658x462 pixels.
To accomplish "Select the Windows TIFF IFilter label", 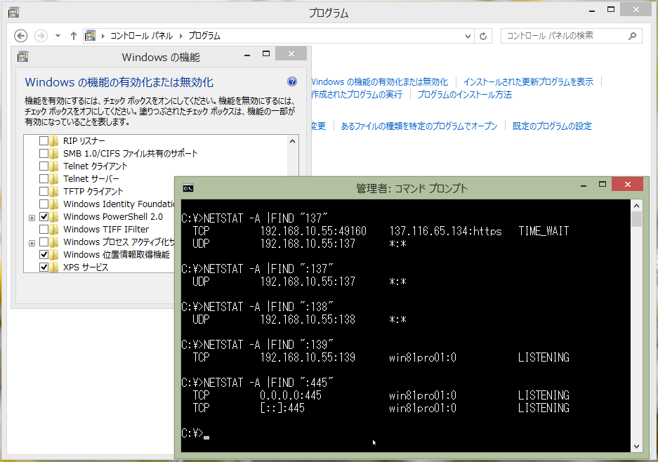I will [106, 229].
